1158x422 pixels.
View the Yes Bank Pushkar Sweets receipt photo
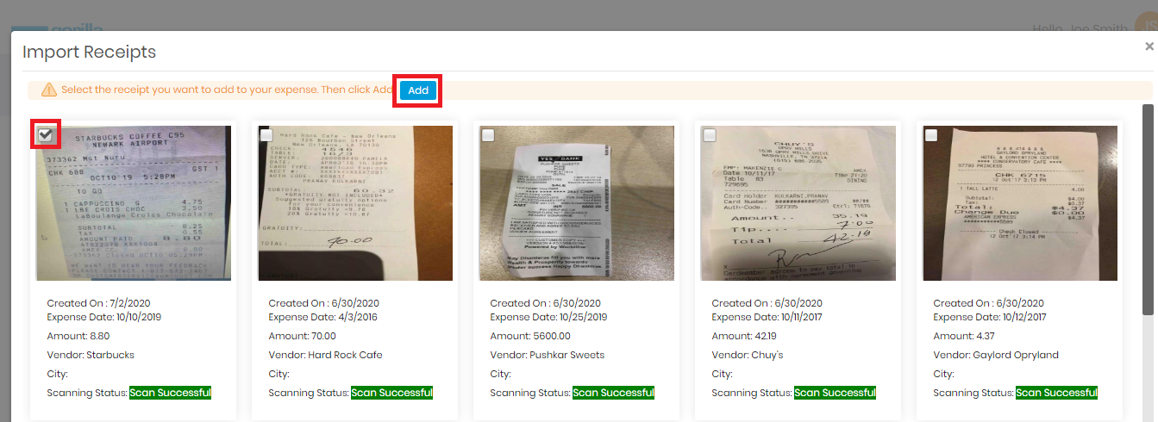click(577, 203)
